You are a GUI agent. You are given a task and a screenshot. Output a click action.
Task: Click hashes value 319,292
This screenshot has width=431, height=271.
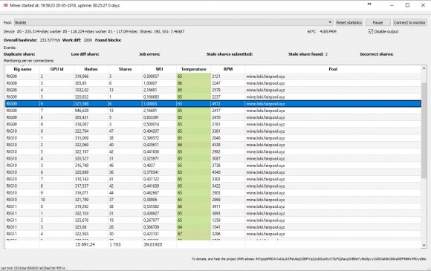(x=82, y=206)
